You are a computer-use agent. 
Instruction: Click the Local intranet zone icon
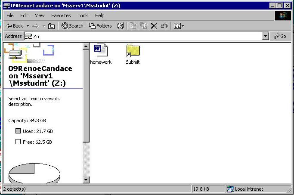tap(230, 189)
